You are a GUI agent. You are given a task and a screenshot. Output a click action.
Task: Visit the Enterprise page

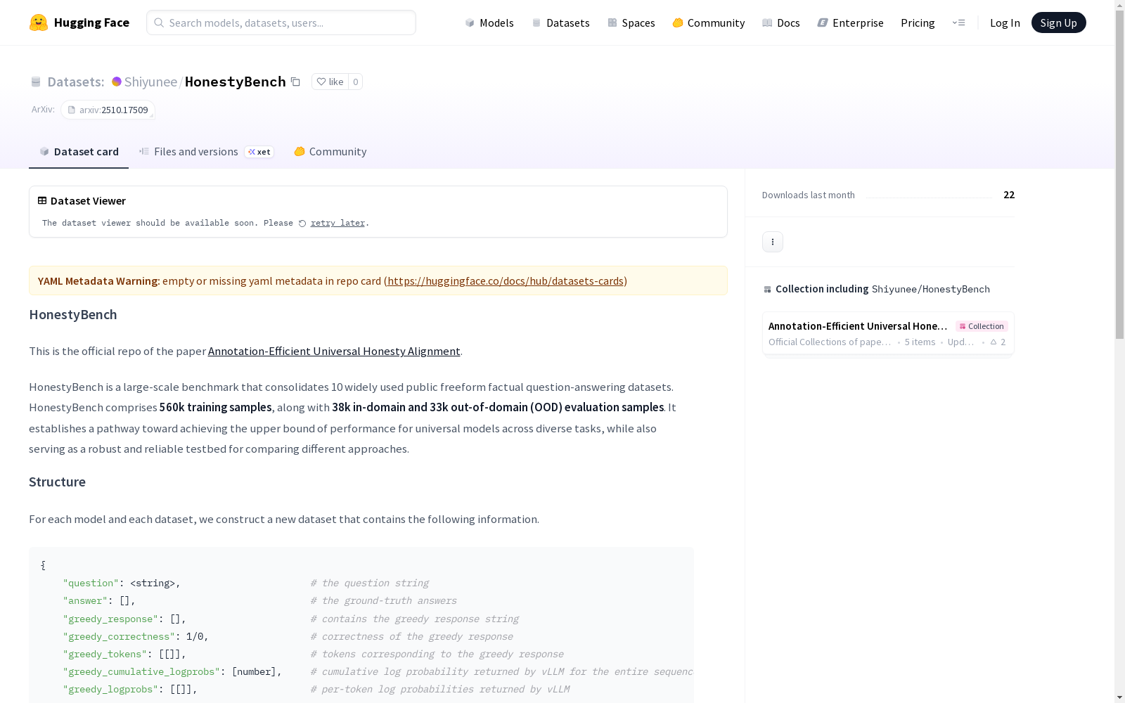850,22
